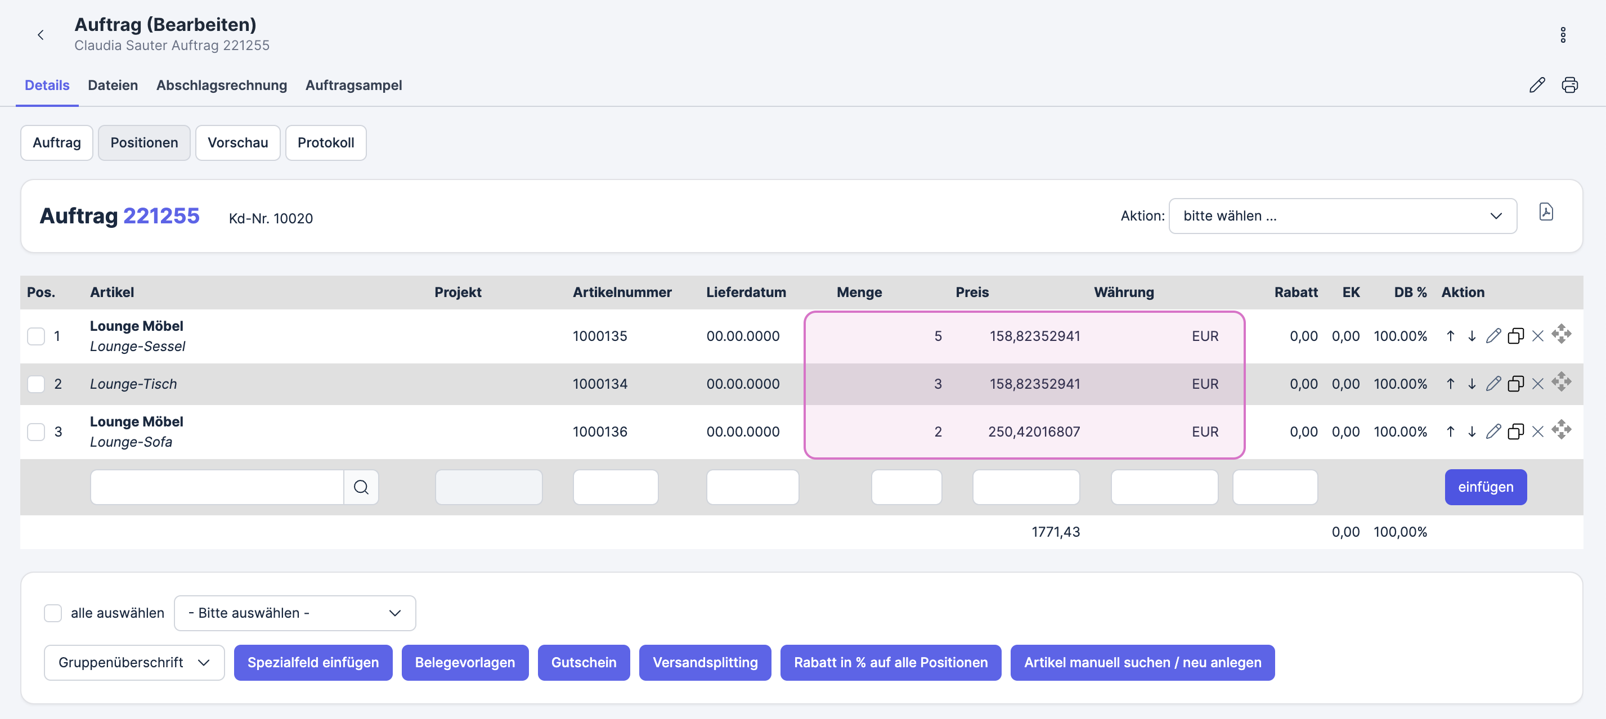This screenshot has width=1606, height=719.
Task: Move position 2 Lounge-Tisch up
Action: click(1450, 384)
